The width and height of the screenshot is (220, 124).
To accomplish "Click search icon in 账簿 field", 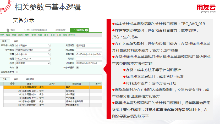I will (48, 54).
